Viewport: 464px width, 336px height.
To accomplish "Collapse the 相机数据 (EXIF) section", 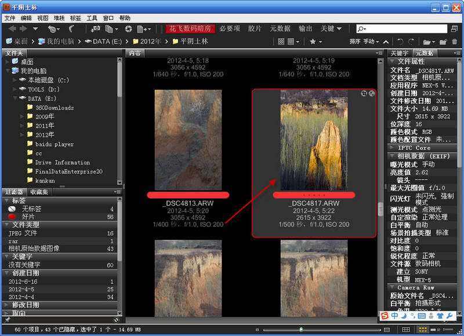I will [x=392, y=156].
